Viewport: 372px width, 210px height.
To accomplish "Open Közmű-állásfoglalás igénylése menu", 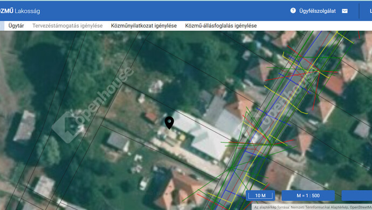I will click(221, 26).
